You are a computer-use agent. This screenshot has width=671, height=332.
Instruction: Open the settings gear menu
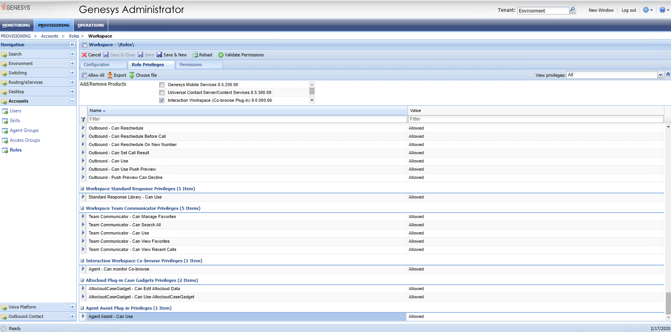coord(647,10)
